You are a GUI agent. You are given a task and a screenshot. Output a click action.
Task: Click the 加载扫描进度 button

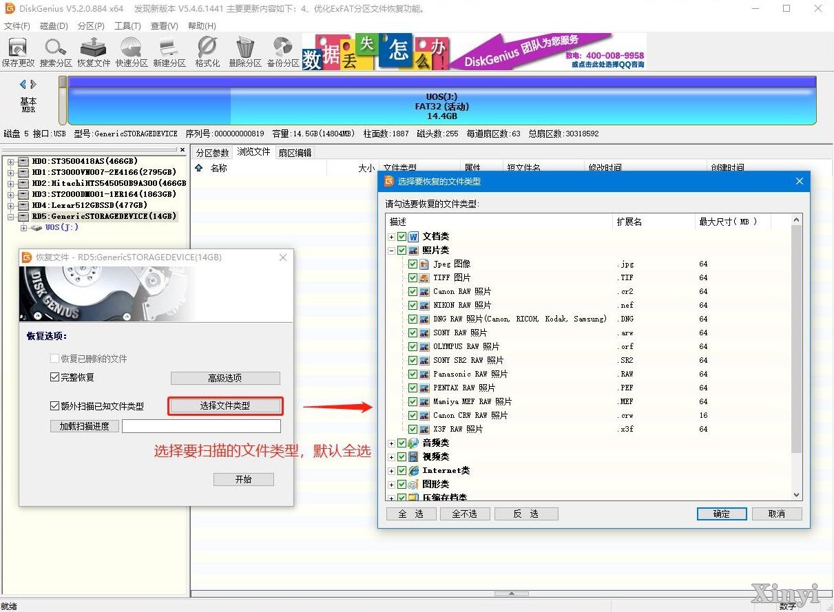click(85, 426)
